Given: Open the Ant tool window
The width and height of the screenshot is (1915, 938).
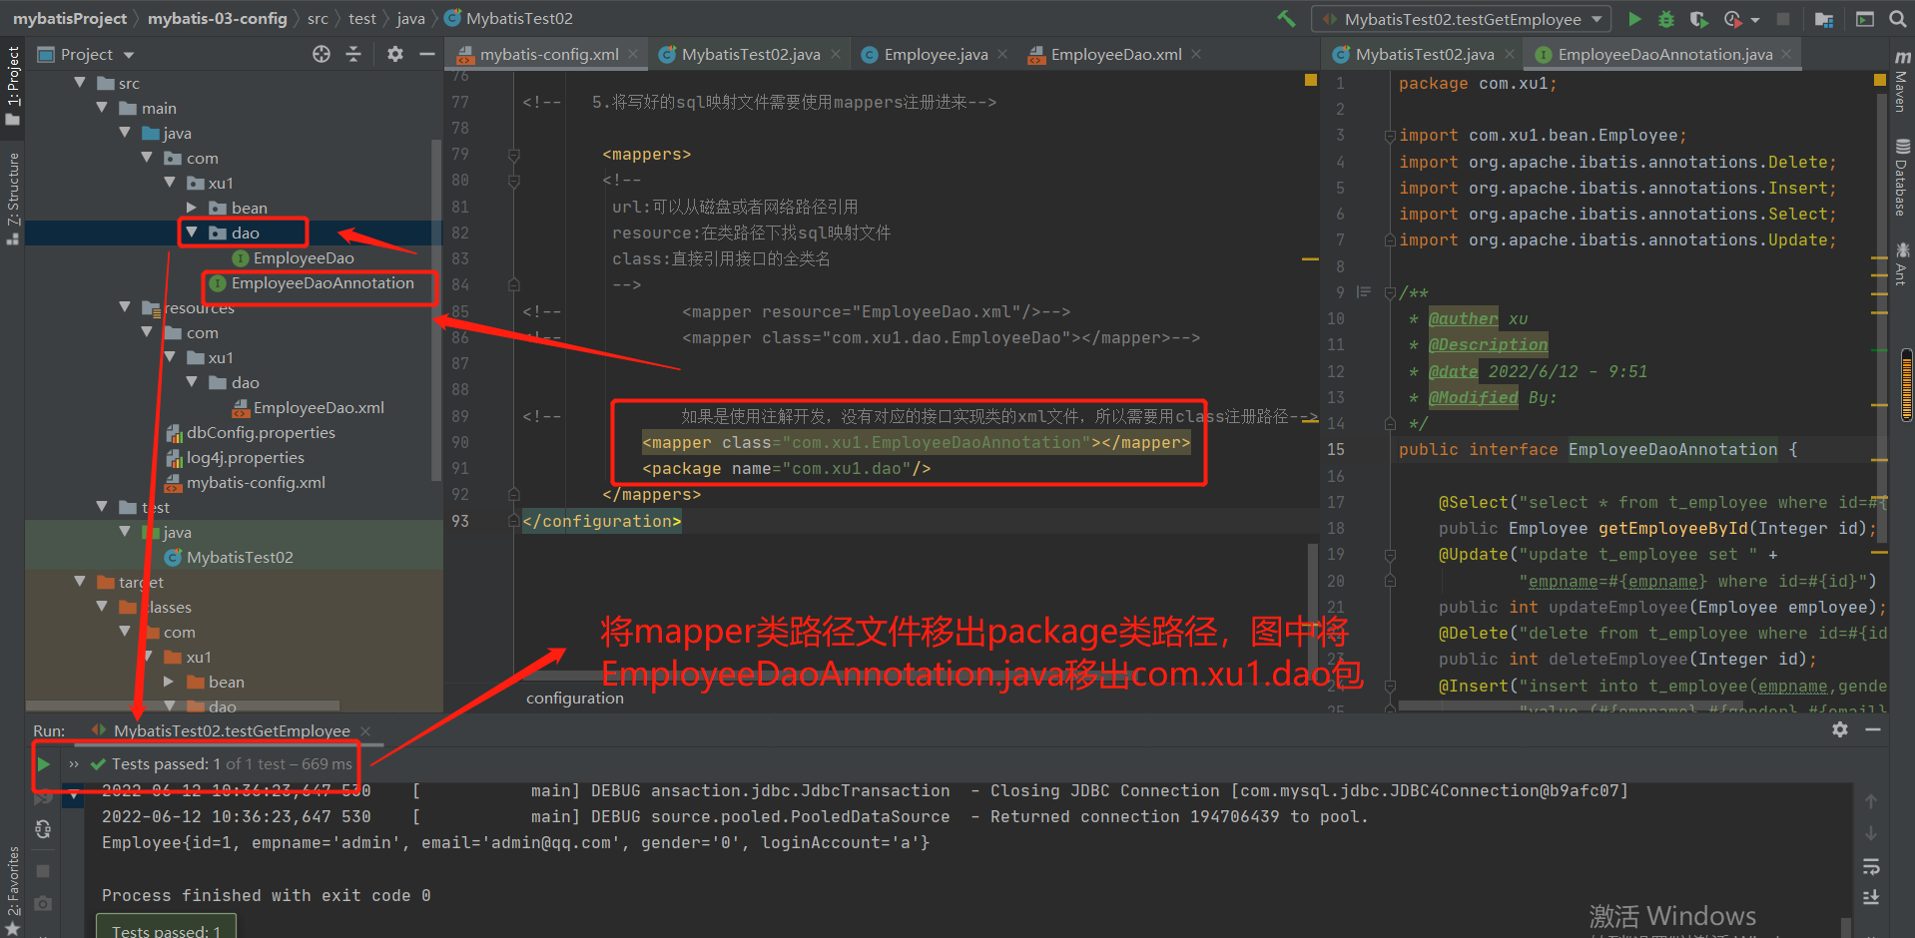Looking at the screenshot, I should 1902,263.
